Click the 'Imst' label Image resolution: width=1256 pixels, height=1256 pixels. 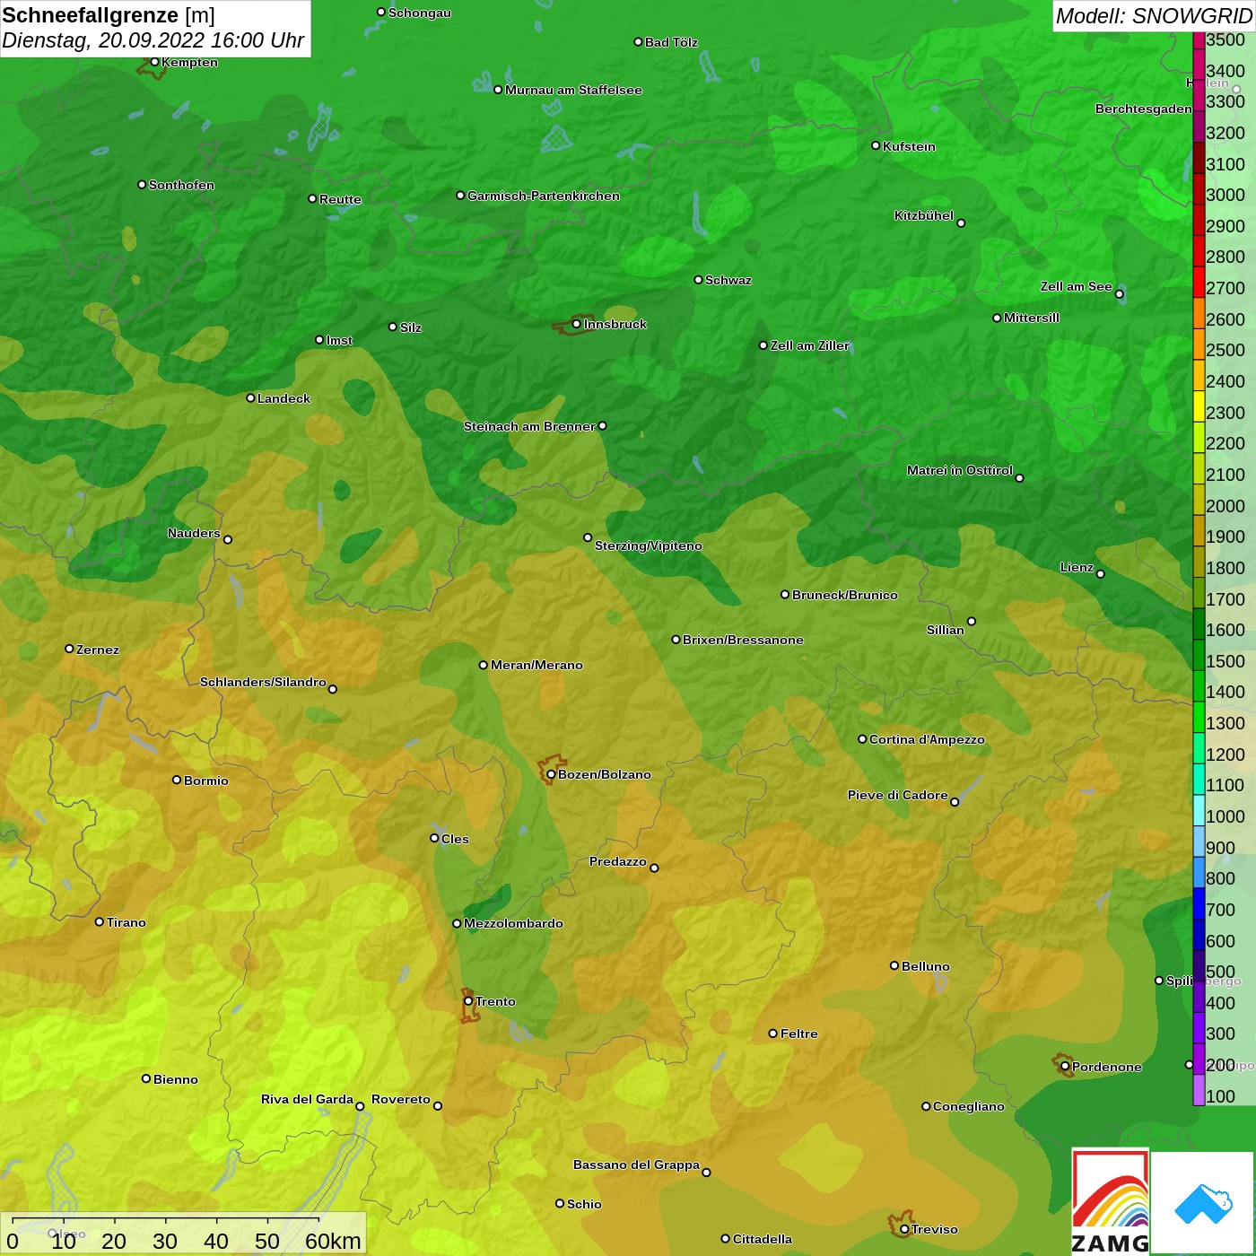tap(339, 340)
